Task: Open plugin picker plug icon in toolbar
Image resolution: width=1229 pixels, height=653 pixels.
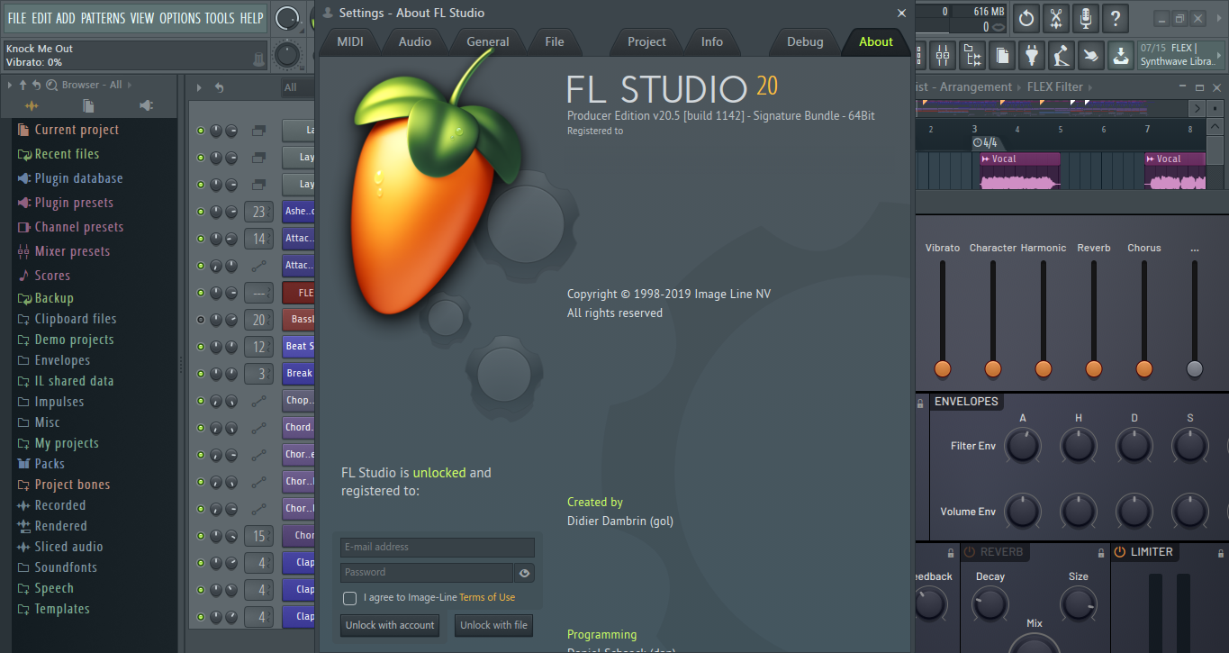Action: point(1031,56)
